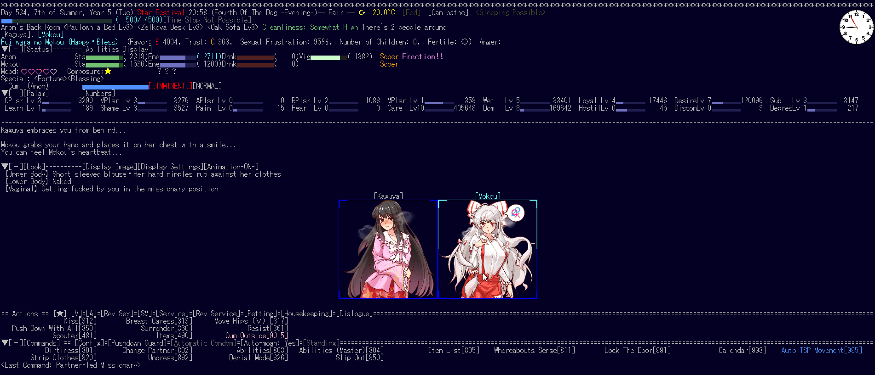Toggle Animation-ON setting

pyautogui.click(x=231, y=167)
